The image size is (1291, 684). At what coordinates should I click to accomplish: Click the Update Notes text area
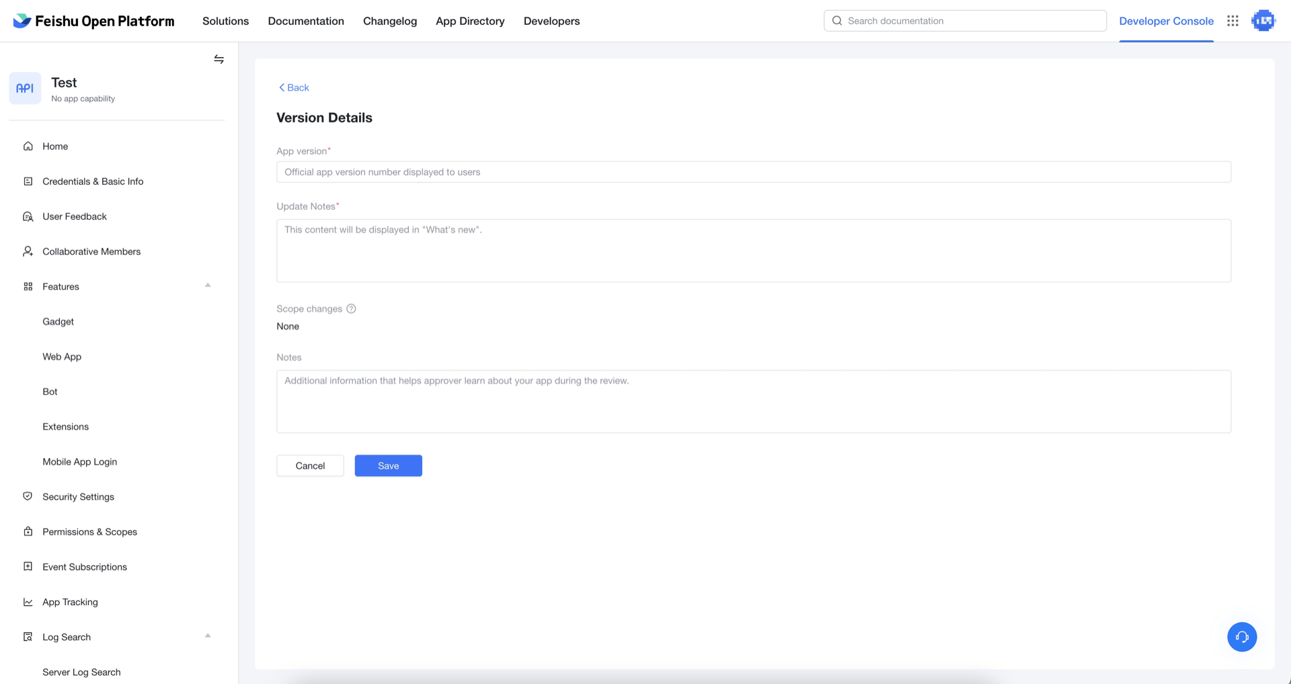pyautogui.click(x=753, y=250)
